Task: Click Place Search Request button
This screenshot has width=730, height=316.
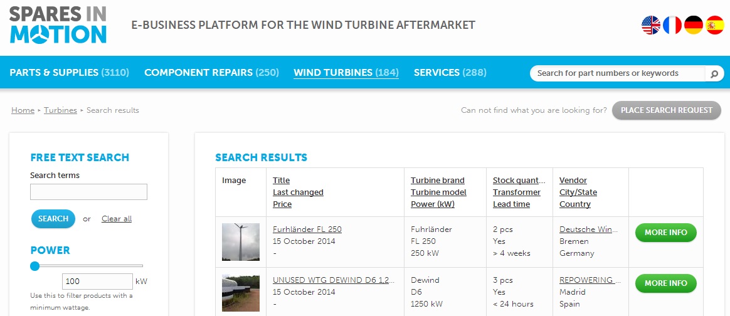Action: point(666,110)
